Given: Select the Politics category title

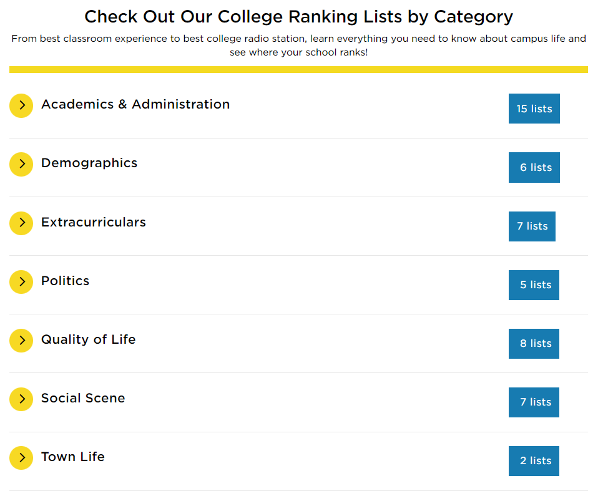Looking at the screenshot, I should coord(65,281).
